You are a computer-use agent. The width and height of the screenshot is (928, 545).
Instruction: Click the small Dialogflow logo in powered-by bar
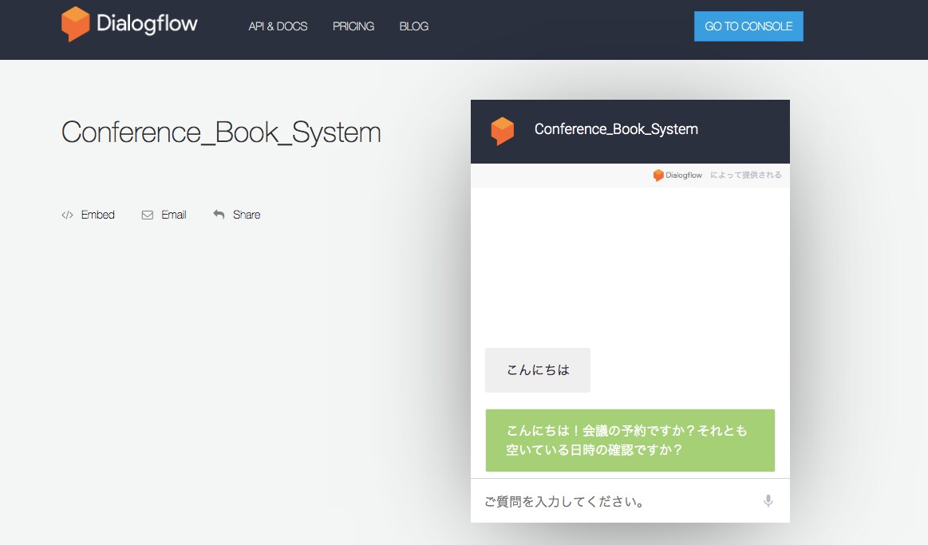tap(677, 176)
